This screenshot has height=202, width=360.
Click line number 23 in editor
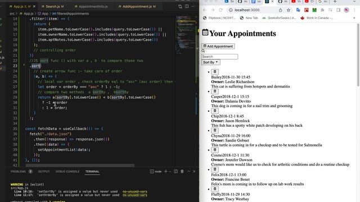(15, 66)
